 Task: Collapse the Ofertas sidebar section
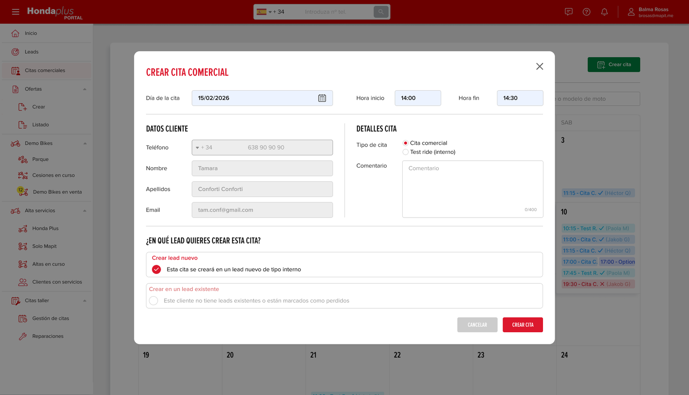coord(85,89)
